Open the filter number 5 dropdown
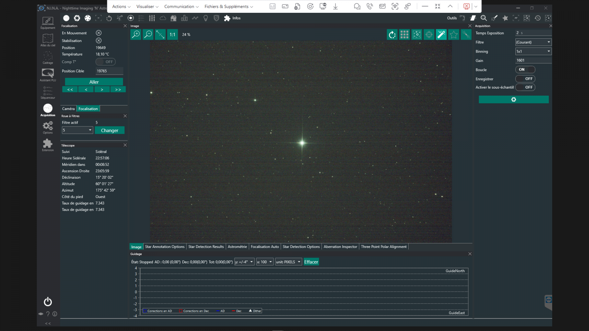The image size is (589, 331). click(x=77, y=130)
